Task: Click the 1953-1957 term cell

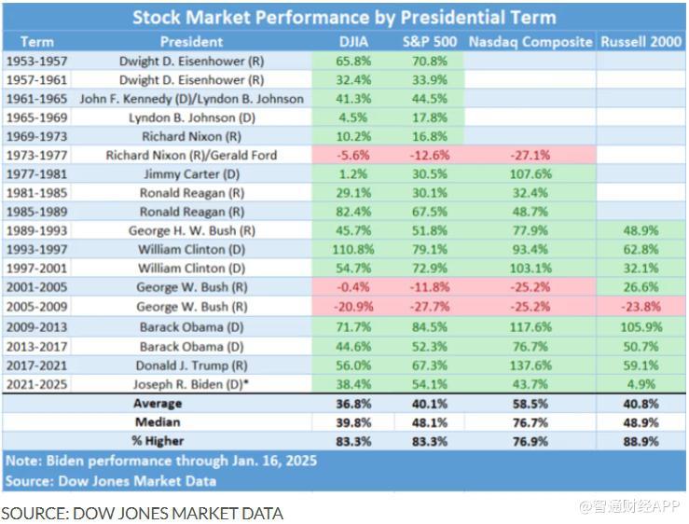Action: pyautogui.click(x=37, y=61)
